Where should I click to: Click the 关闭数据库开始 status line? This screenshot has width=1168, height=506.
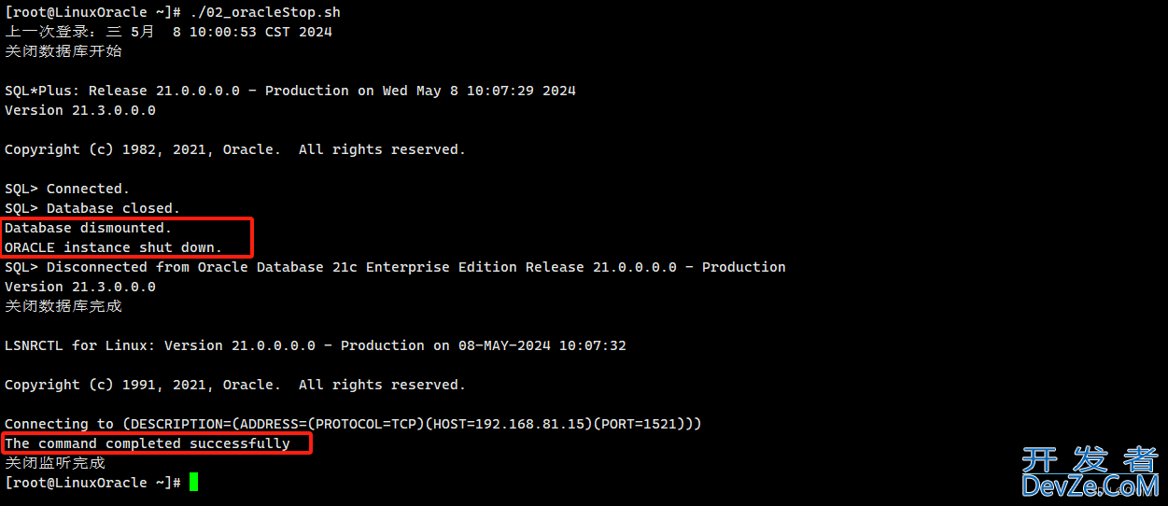[63, 51]
